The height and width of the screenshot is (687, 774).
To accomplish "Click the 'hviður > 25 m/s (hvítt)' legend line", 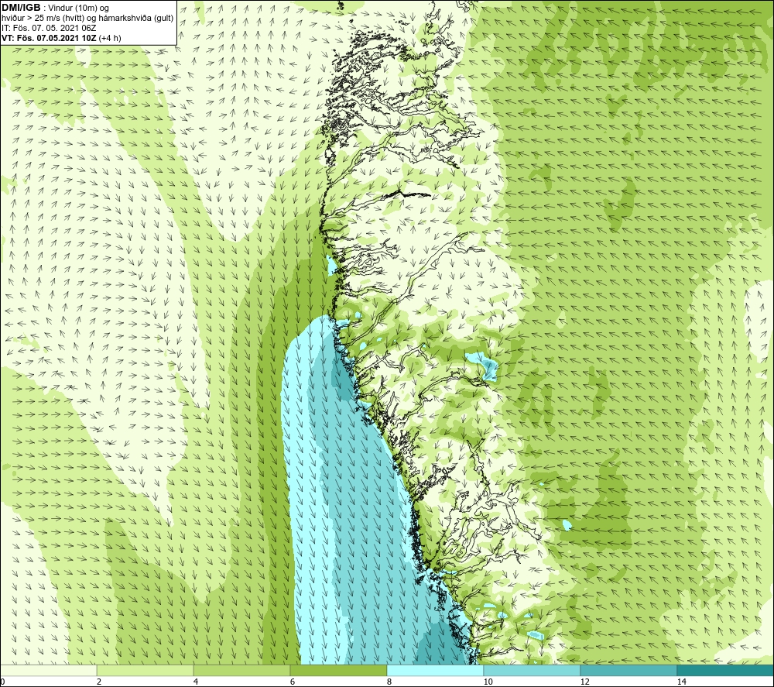I will pyautogui.click(x=87, y=18).
